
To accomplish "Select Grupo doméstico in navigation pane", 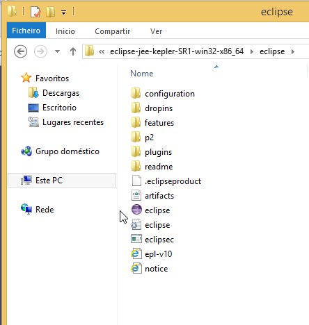I will [68, 151].
